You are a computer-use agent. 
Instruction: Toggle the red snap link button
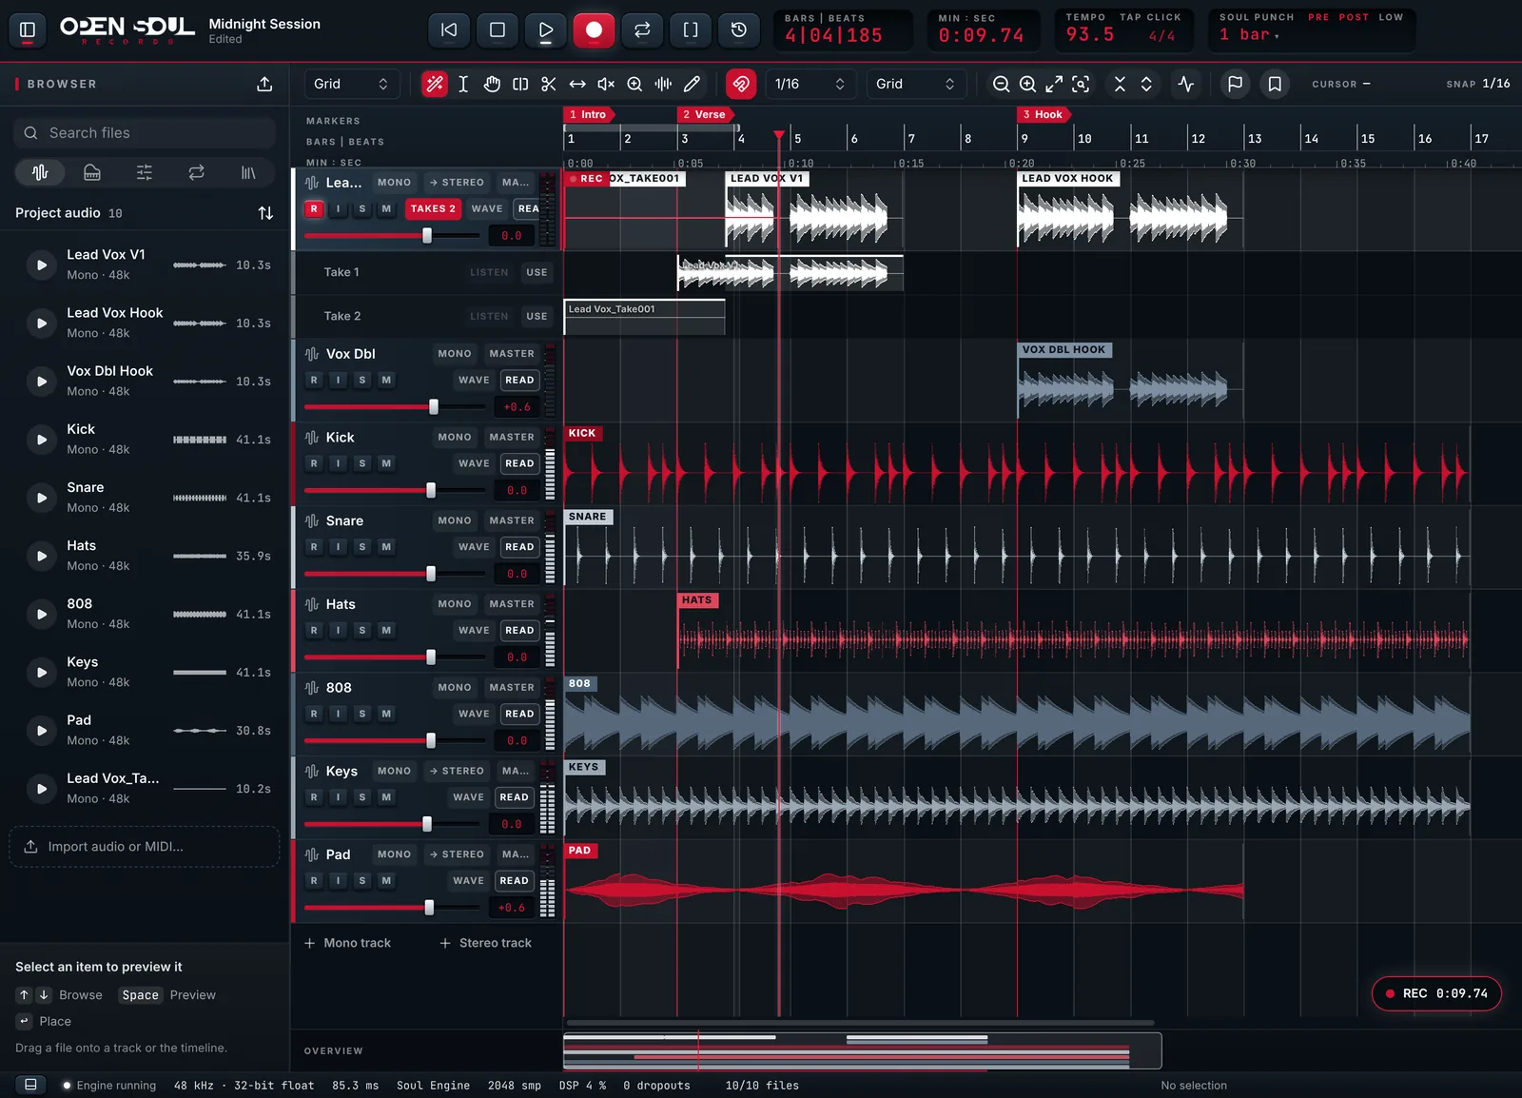click(741, 84)
